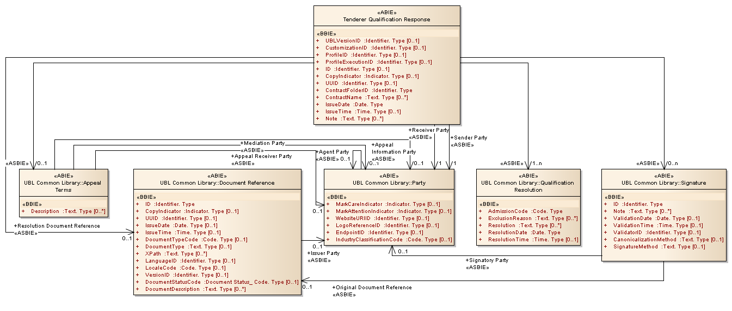Screen dimensions: 732x311
Task: Select the +Resolution Document Reference label
Action: click(57, 225)
